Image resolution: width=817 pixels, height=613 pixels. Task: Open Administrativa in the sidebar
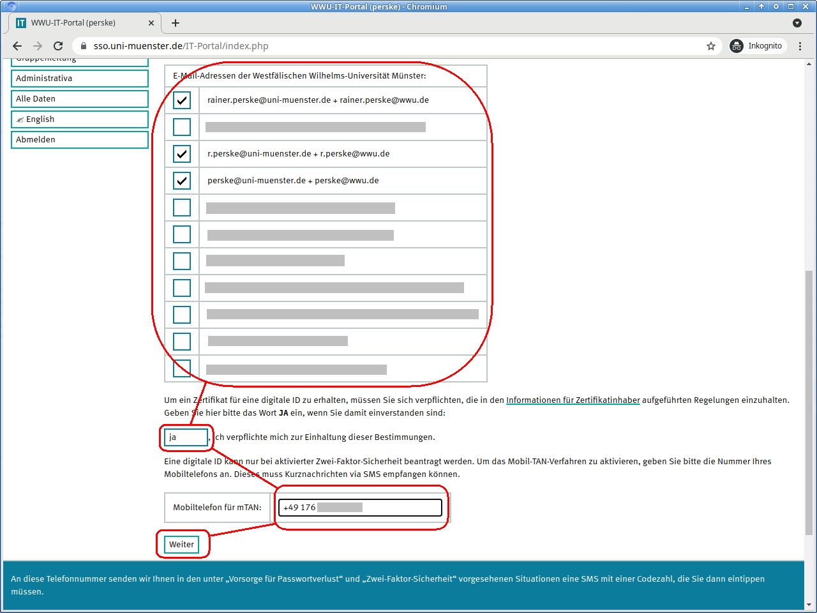pyautogui.click(x=80, y=79)
